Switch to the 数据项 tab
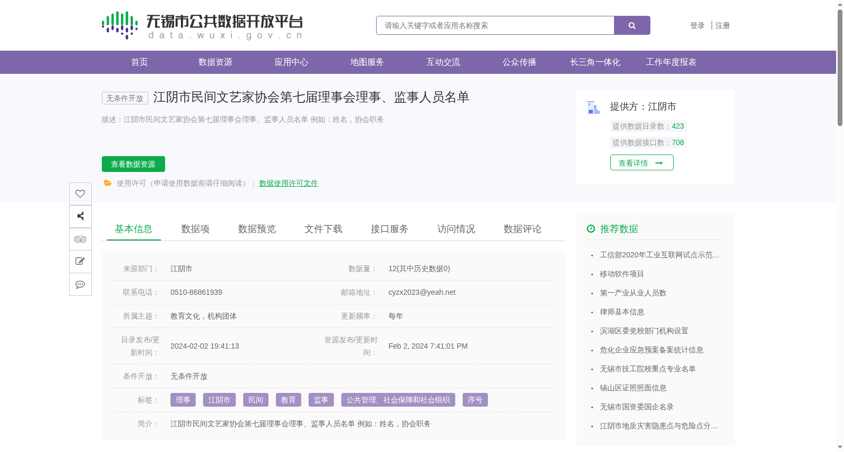Viewport: 844px width, 452px height. click(x=195, y=229)
